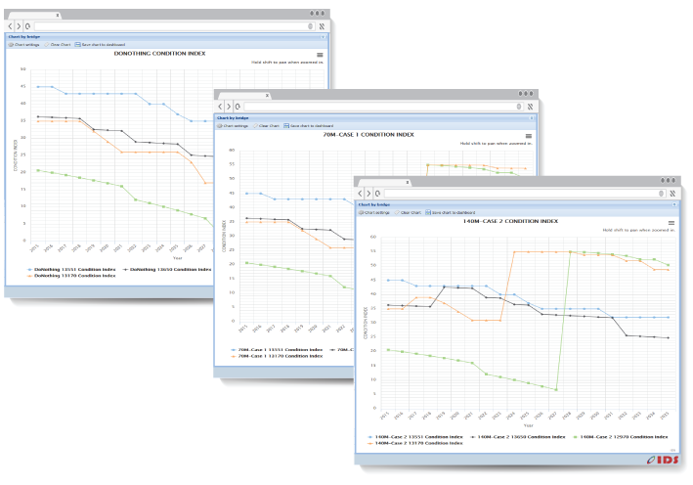Screen dimensions: 693x485
Task: Click address bar in DoNothing browser window
Action: (x=166, y=26)
